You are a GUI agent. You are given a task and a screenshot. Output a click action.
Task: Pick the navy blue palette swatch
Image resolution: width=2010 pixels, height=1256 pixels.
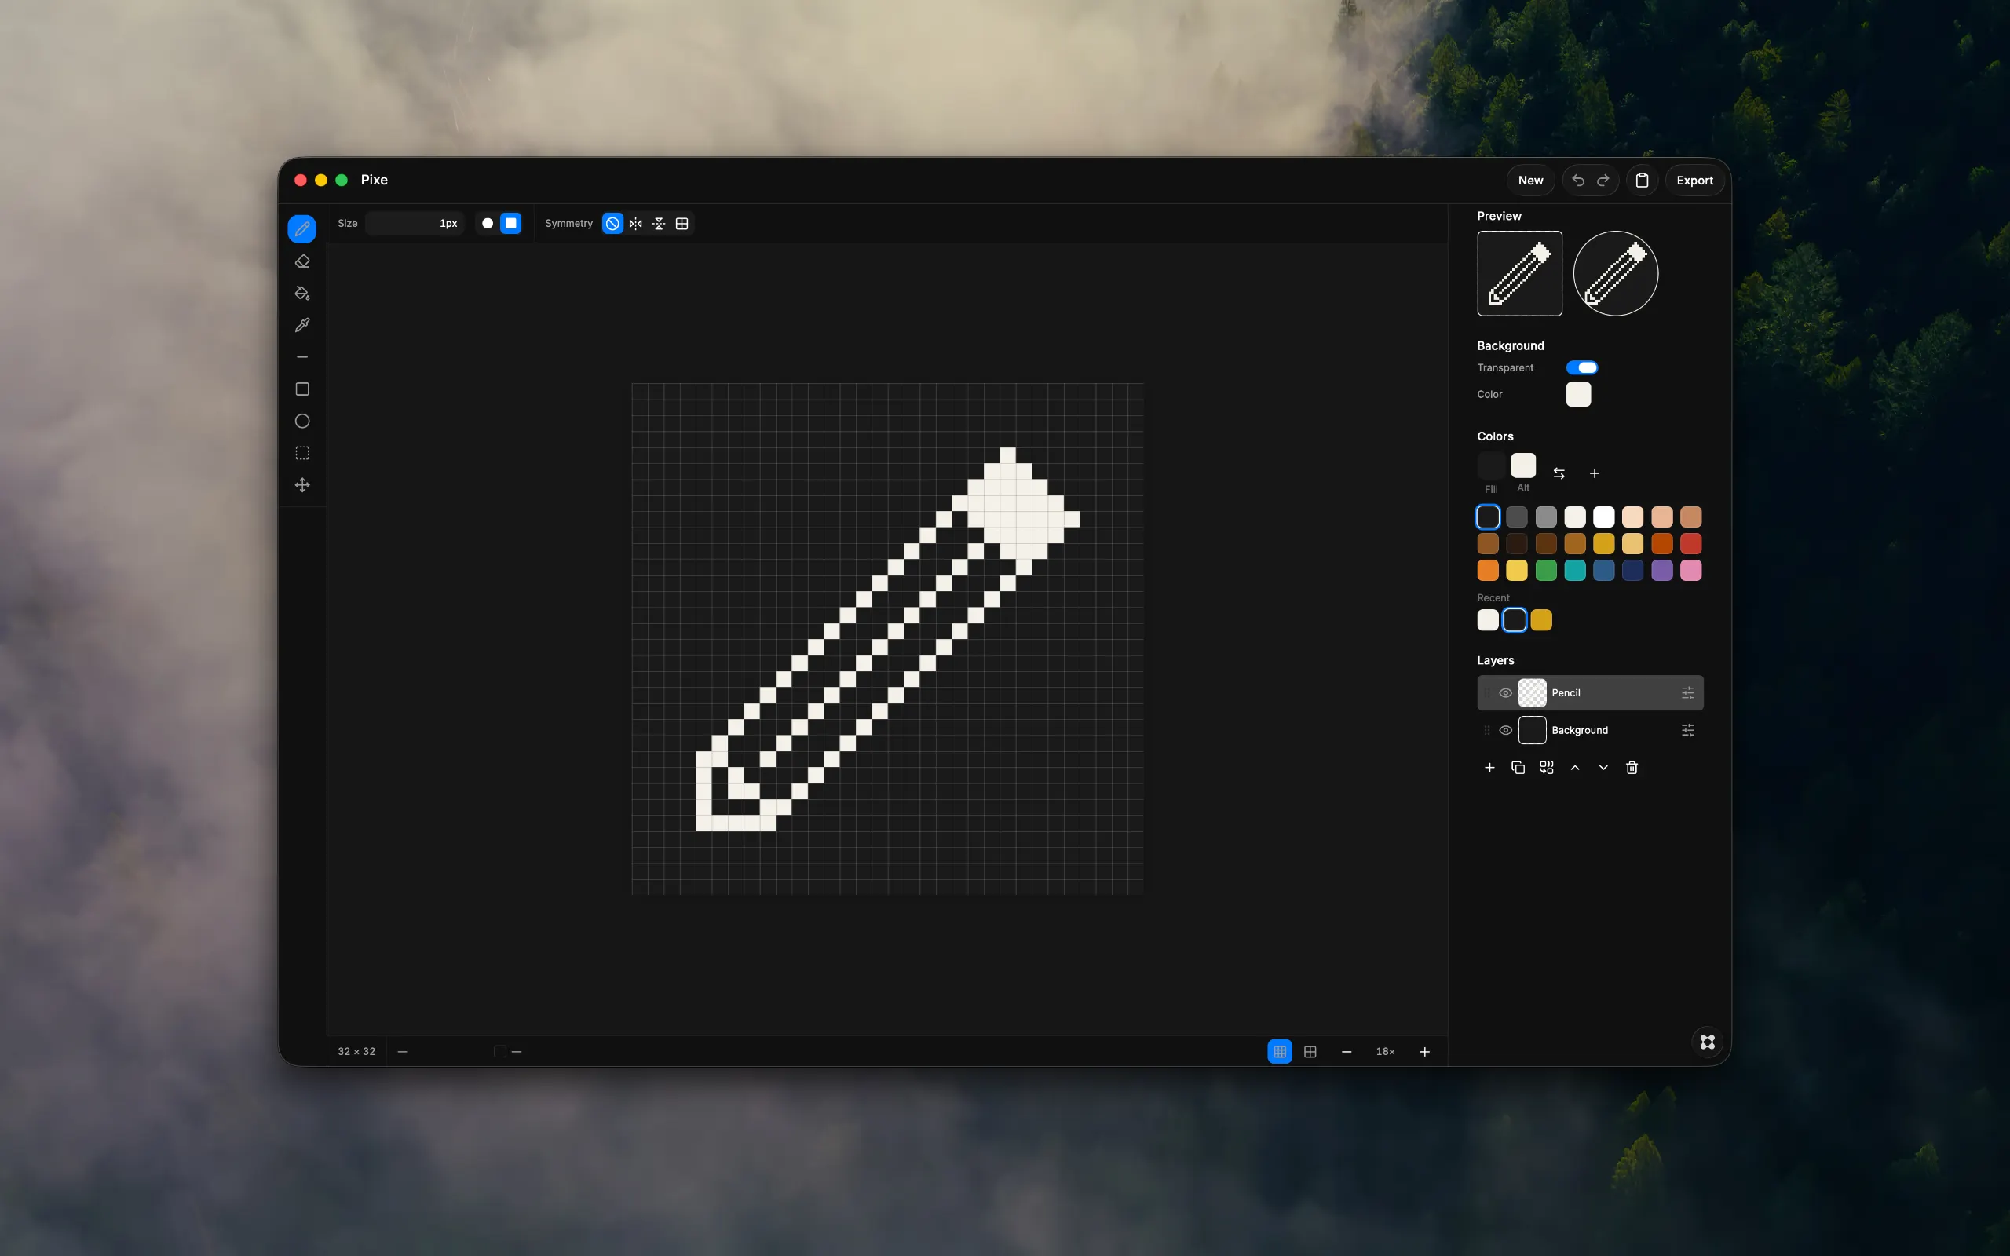point(1632,571)
